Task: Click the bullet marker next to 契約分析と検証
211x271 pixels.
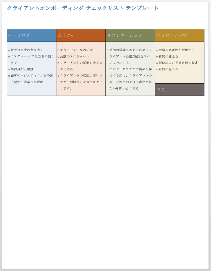Action: tap(9, 69)
